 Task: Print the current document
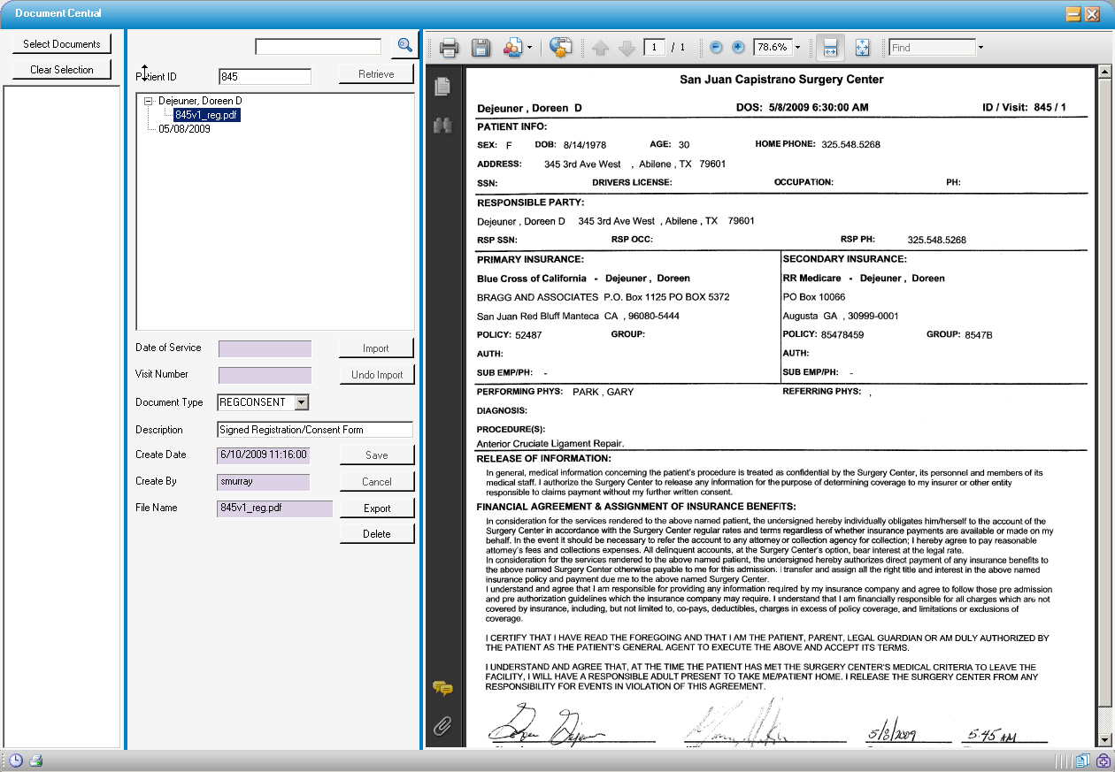449,47
